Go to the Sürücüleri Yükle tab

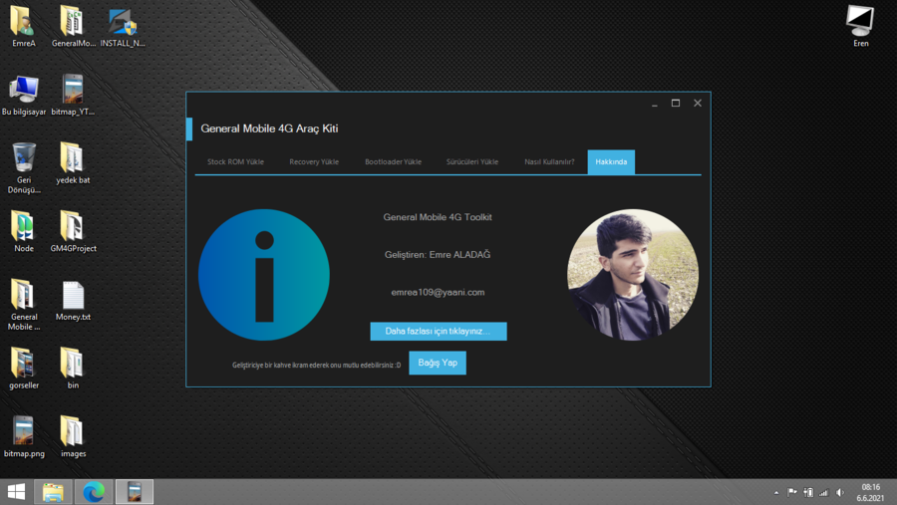472,161
